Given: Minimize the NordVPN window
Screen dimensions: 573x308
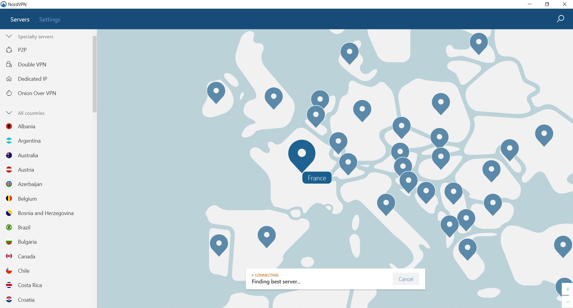Looking at the screenshot, I should [x=530, y=4].
